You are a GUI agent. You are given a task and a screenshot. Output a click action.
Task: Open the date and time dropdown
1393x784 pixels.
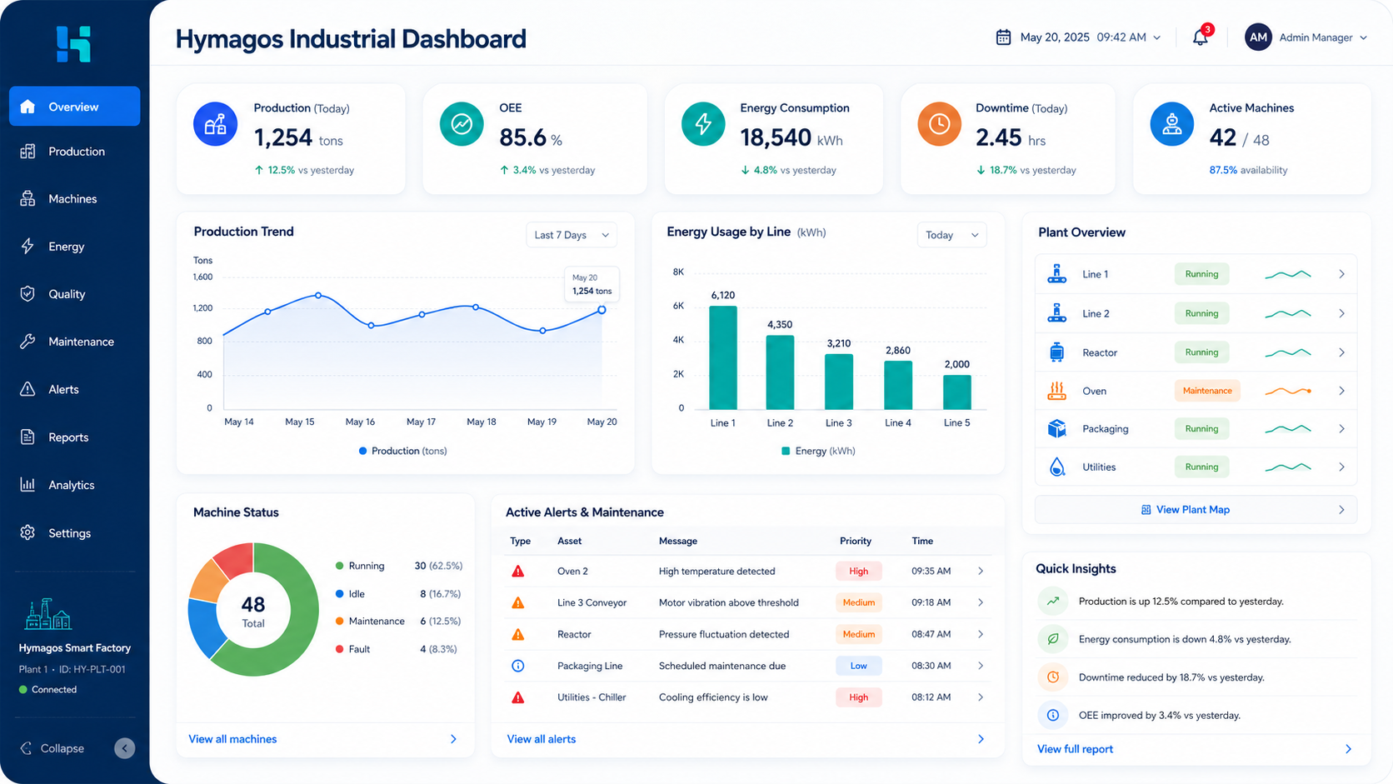(x=1078, y=37)
